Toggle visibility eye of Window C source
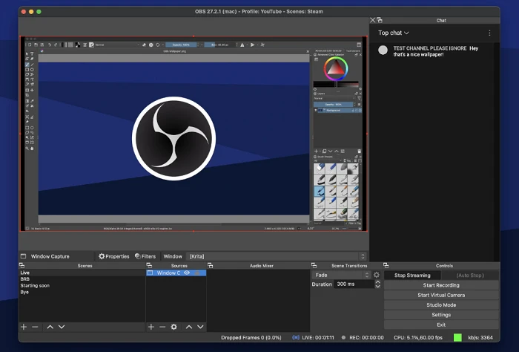The height and width of the screenshot is (352, 519). tap(187, 273)
